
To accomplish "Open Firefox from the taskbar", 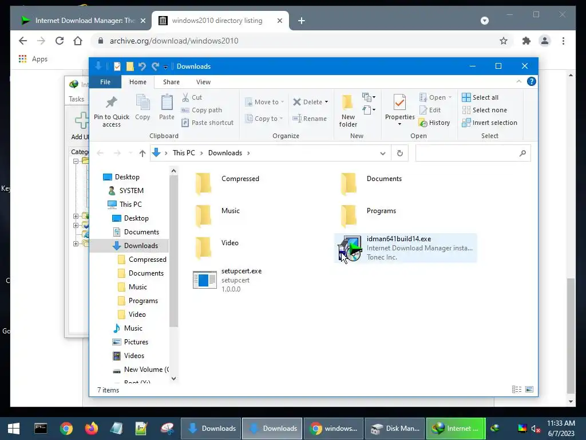I will [91, 429].
